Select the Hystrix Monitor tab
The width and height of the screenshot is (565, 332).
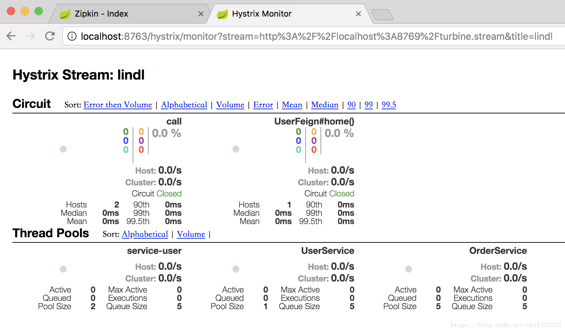[x=289, y=14]
